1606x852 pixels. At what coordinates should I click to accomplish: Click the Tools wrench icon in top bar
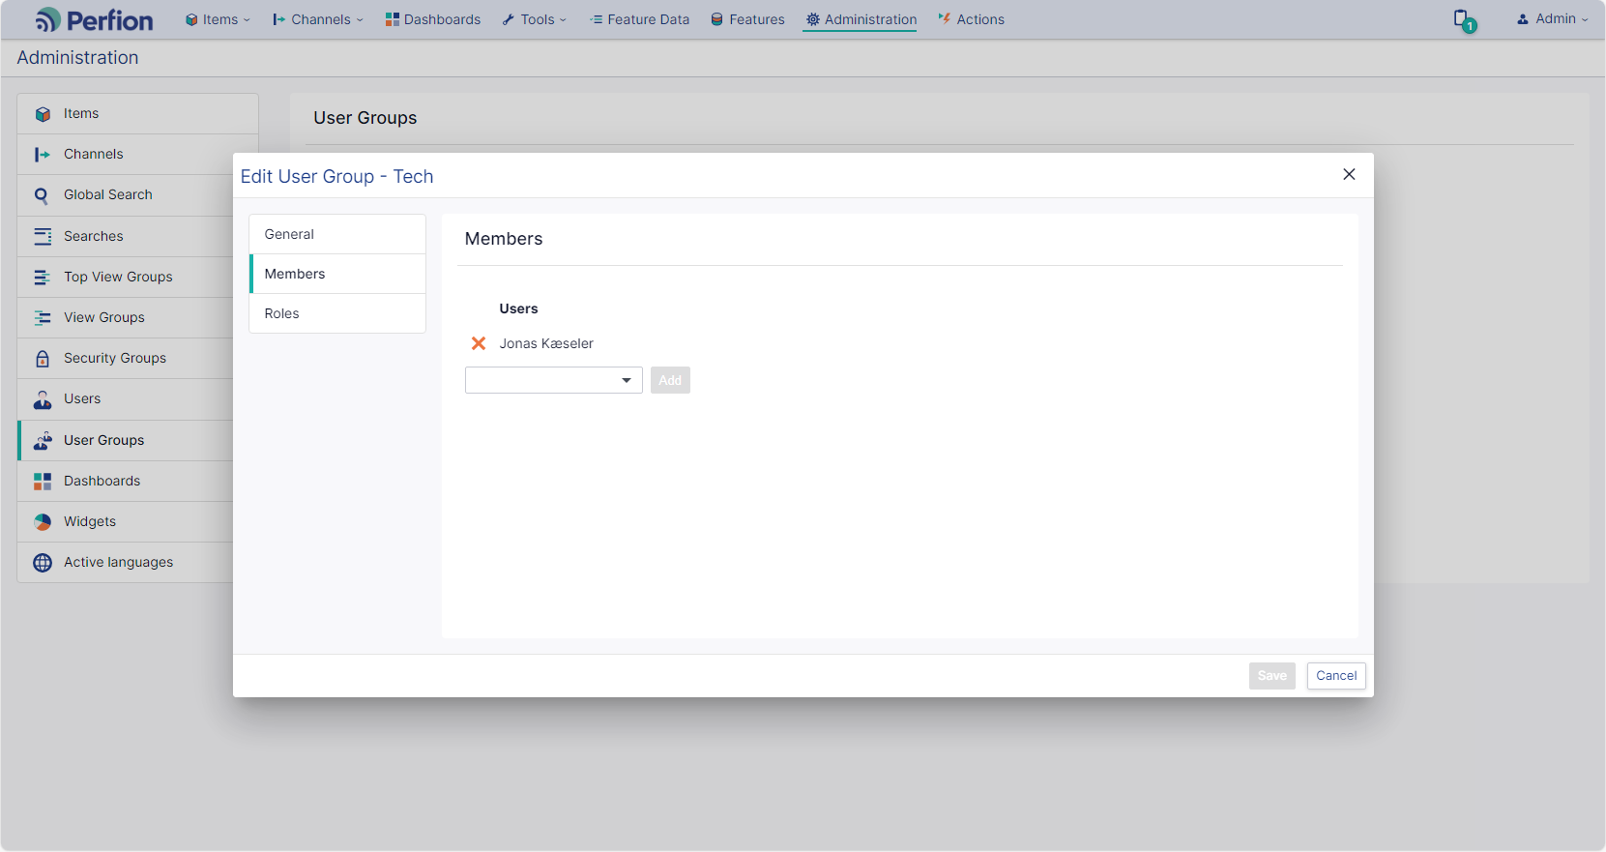(x=509, y=19)
